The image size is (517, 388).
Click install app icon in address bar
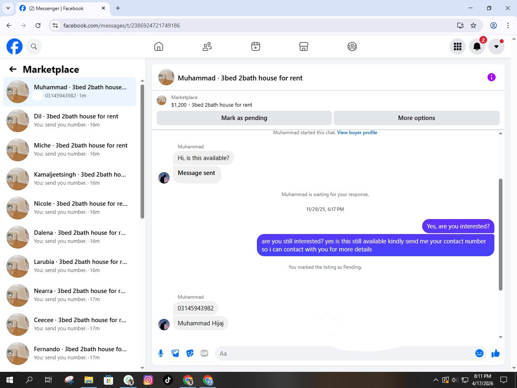(460, 25)
